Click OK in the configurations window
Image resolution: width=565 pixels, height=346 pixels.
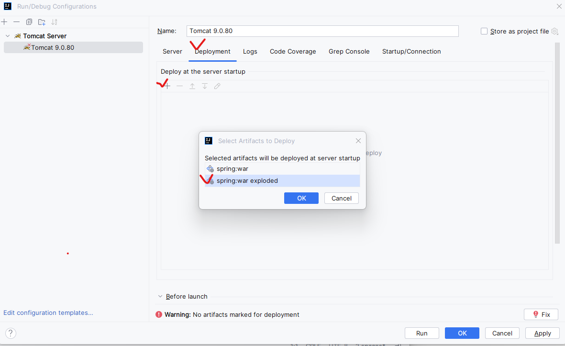click(462, 334)
